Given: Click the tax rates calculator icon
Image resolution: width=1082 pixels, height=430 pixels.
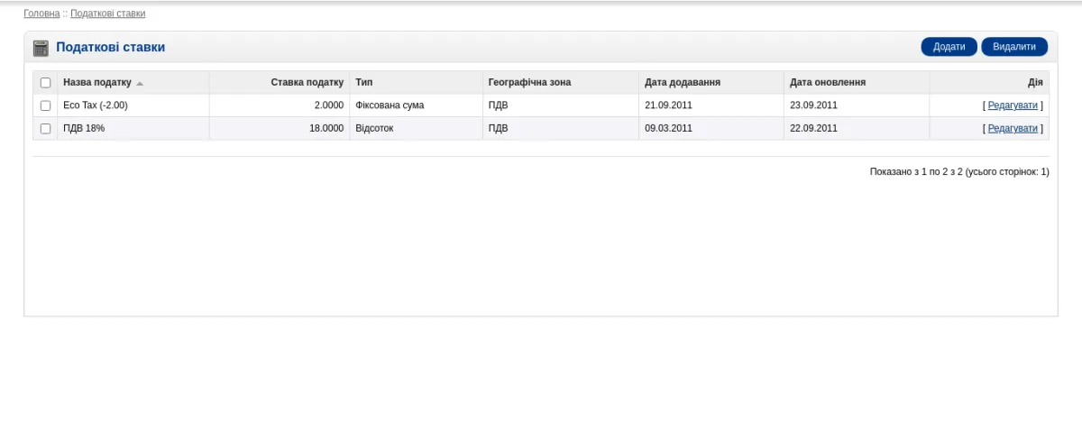Looking at the screenshot, I should (41, 48).
